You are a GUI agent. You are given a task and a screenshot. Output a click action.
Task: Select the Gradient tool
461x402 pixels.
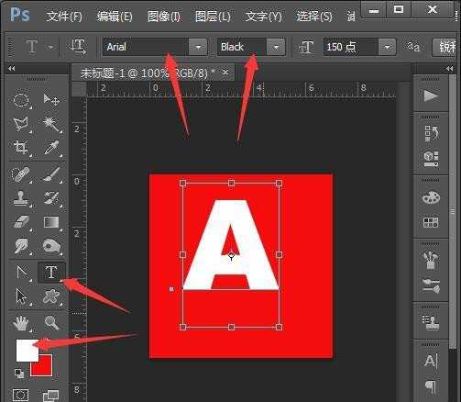point(51,222)
